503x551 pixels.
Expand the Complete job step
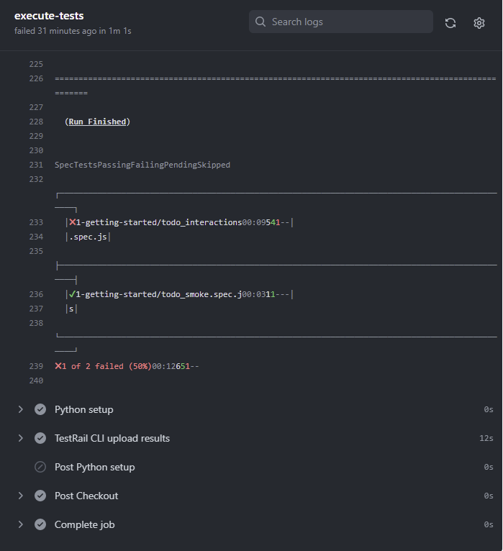[20, 524]
